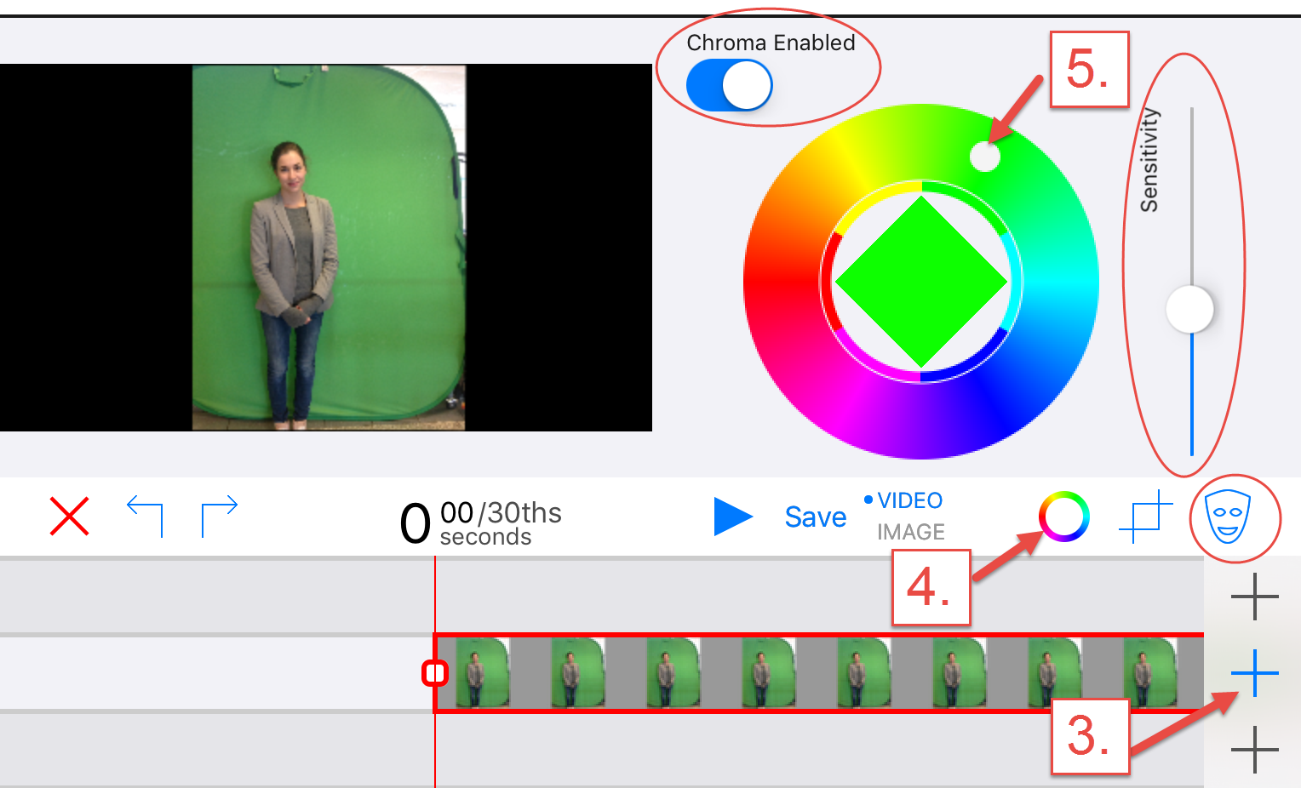Click the Save button
The height and width of the screenshot is (788, 1301).
pos(815,517)
